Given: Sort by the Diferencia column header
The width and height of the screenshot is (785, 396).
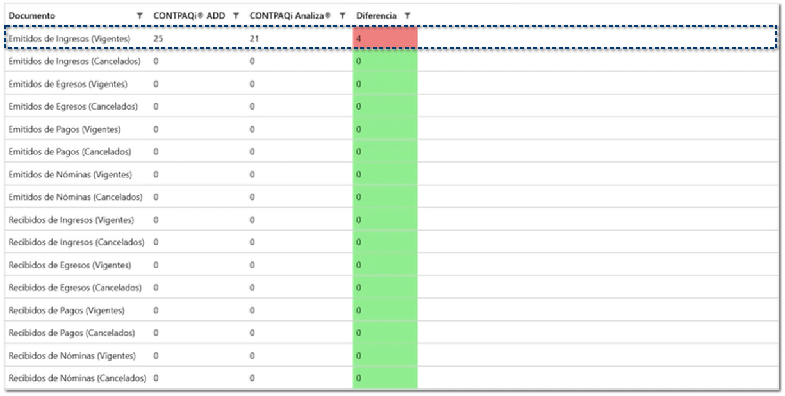Looking at the screenshot, I should [376, 15].
